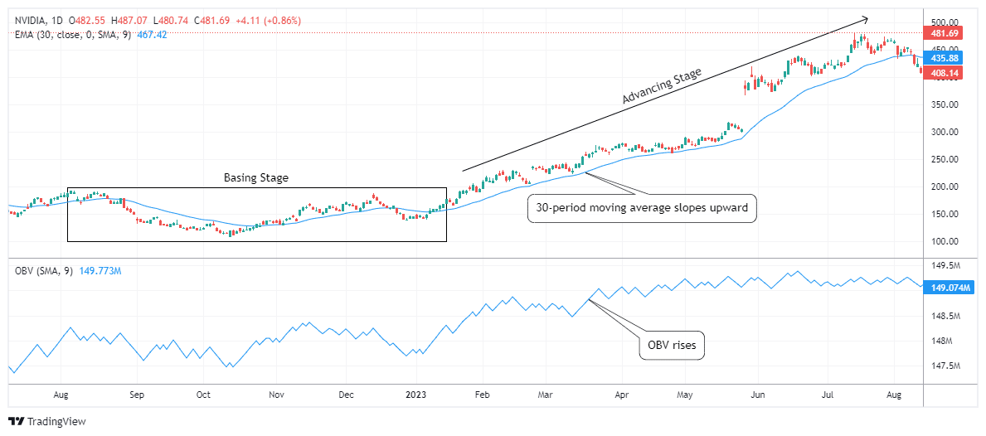Click the Aug time label after Jul
This screenshot has width=986, height=436.
coord(894,395)
